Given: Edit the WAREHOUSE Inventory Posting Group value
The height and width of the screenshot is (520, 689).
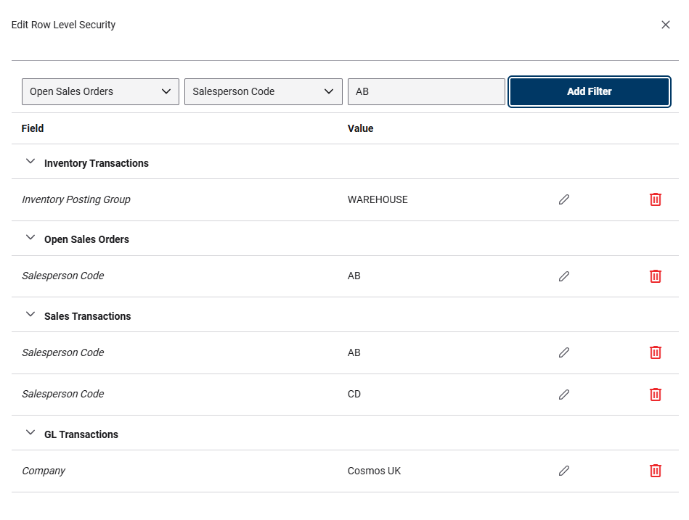Looking at the screenshot, I should coord(564,199).
